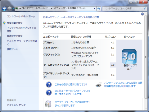Click the processor subscore 4.1
The width and height of the screenshot is (149, 112).
tap(113, 42)
